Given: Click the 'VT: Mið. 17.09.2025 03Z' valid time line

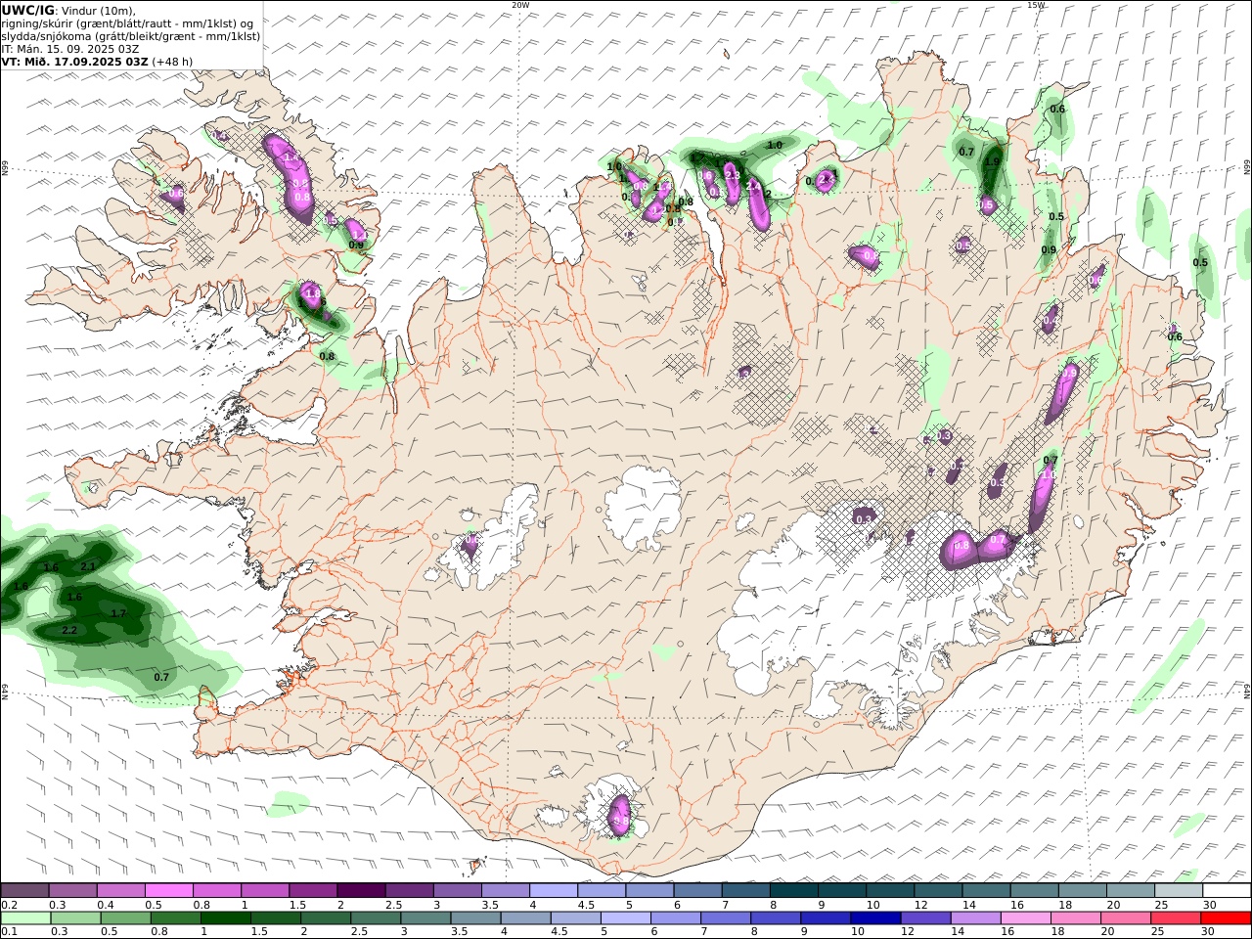Looking at the screenshot, I should tap(75, 61).
